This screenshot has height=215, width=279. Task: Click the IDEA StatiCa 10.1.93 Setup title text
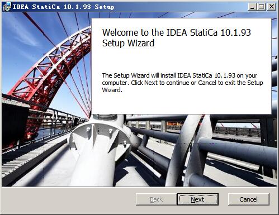coord(63,7)
